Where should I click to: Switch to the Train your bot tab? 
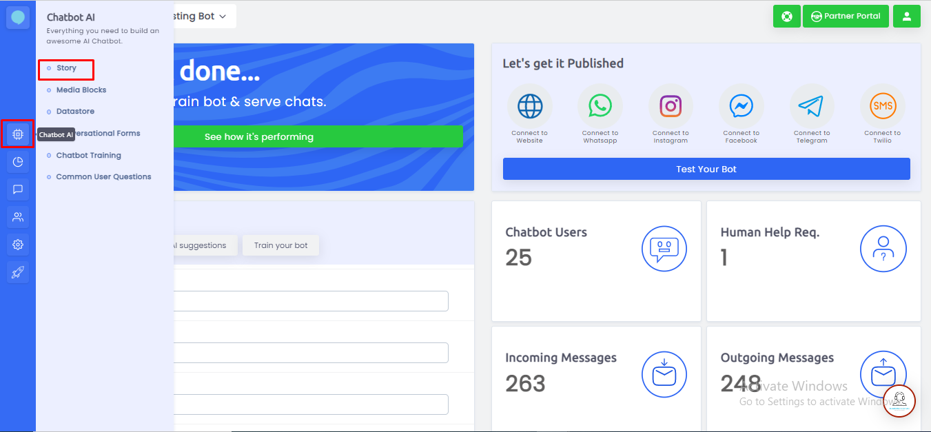coord(280,245)
